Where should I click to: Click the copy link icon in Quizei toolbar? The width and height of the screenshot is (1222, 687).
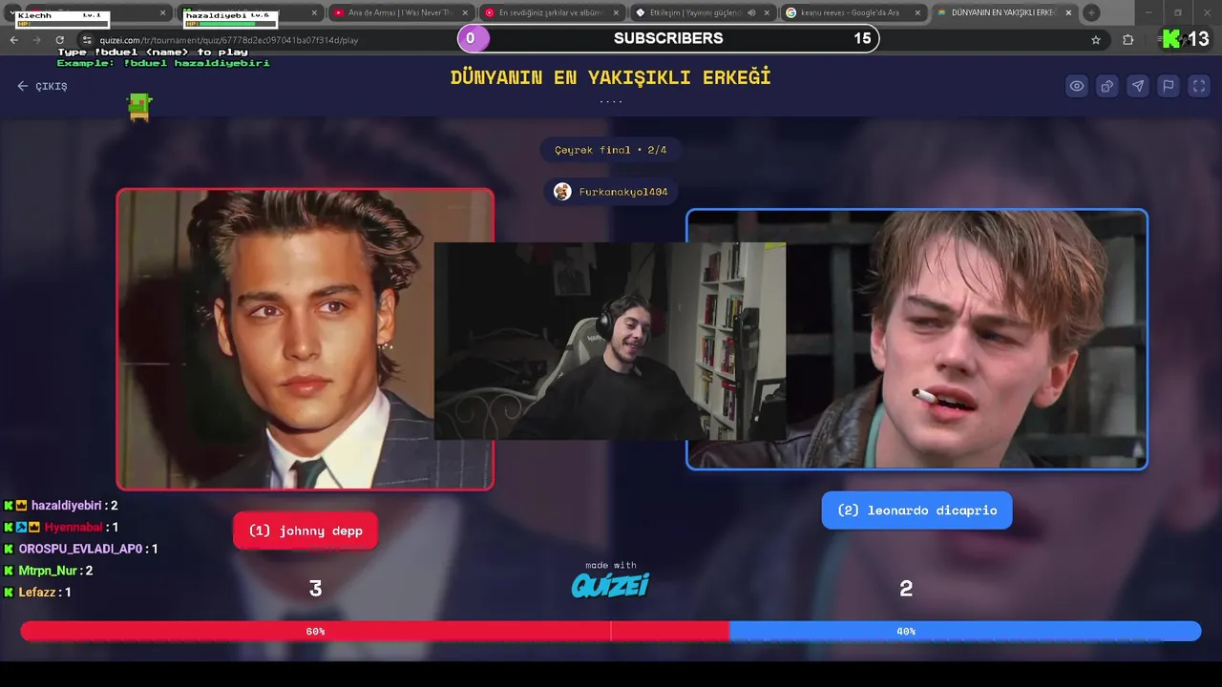click(x=1107, y=86)
